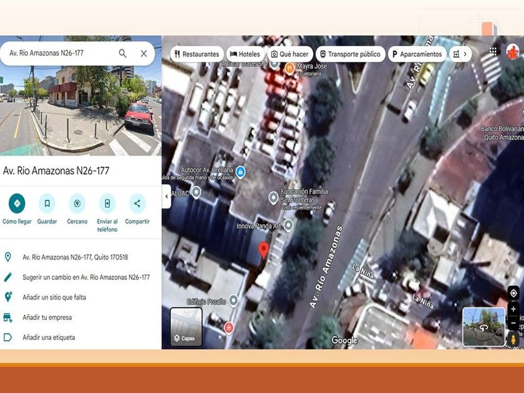Click the pencil icon for suggesting a change
The width and height of the screenshot is (524, 393).
point(7,277)
